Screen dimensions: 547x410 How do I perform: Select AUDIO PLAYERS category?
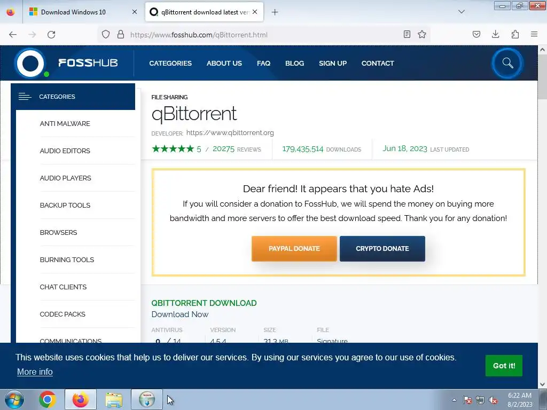pyautogui.click(x=65, y=178)
